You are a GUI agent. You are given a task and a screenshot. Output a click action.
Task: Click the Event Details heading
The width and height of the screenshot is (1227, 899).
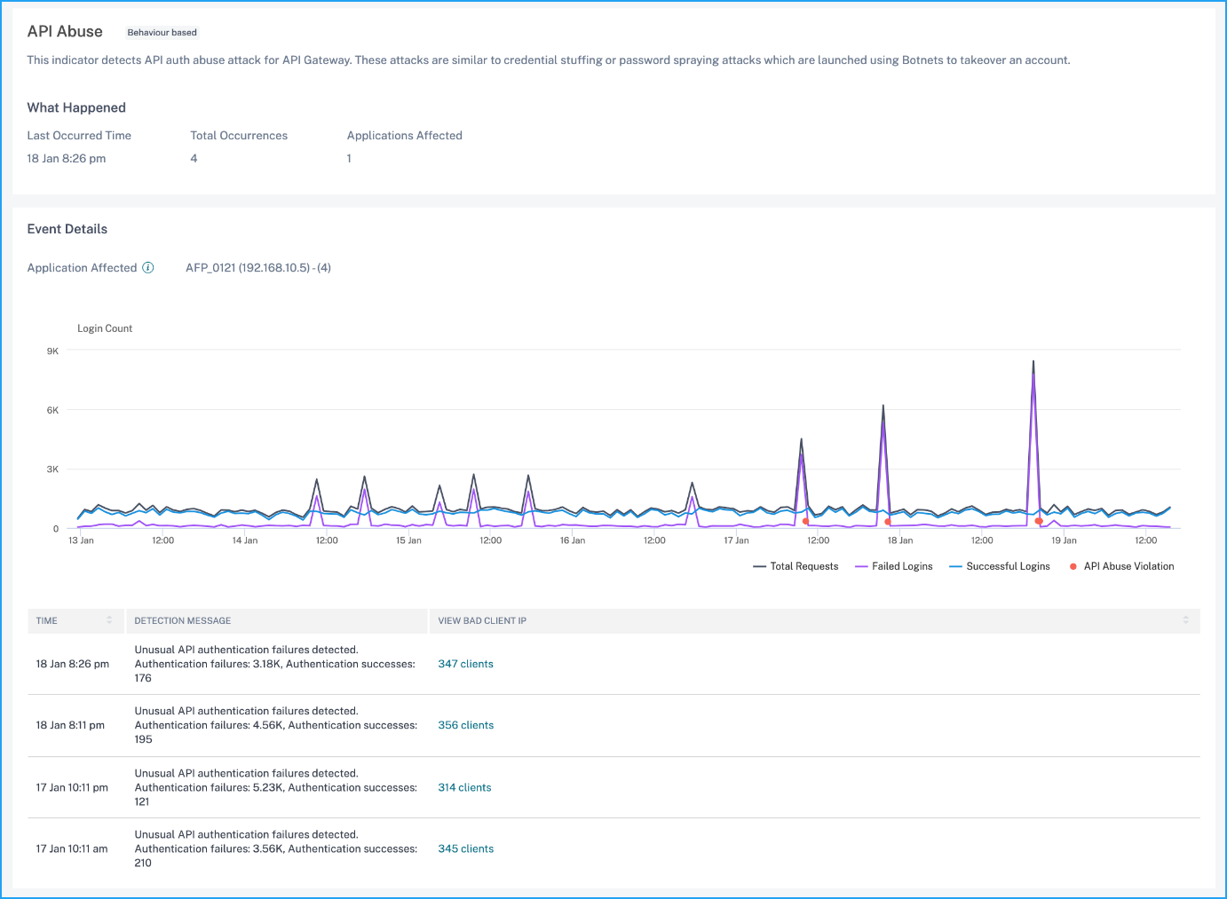click(67, 229)
